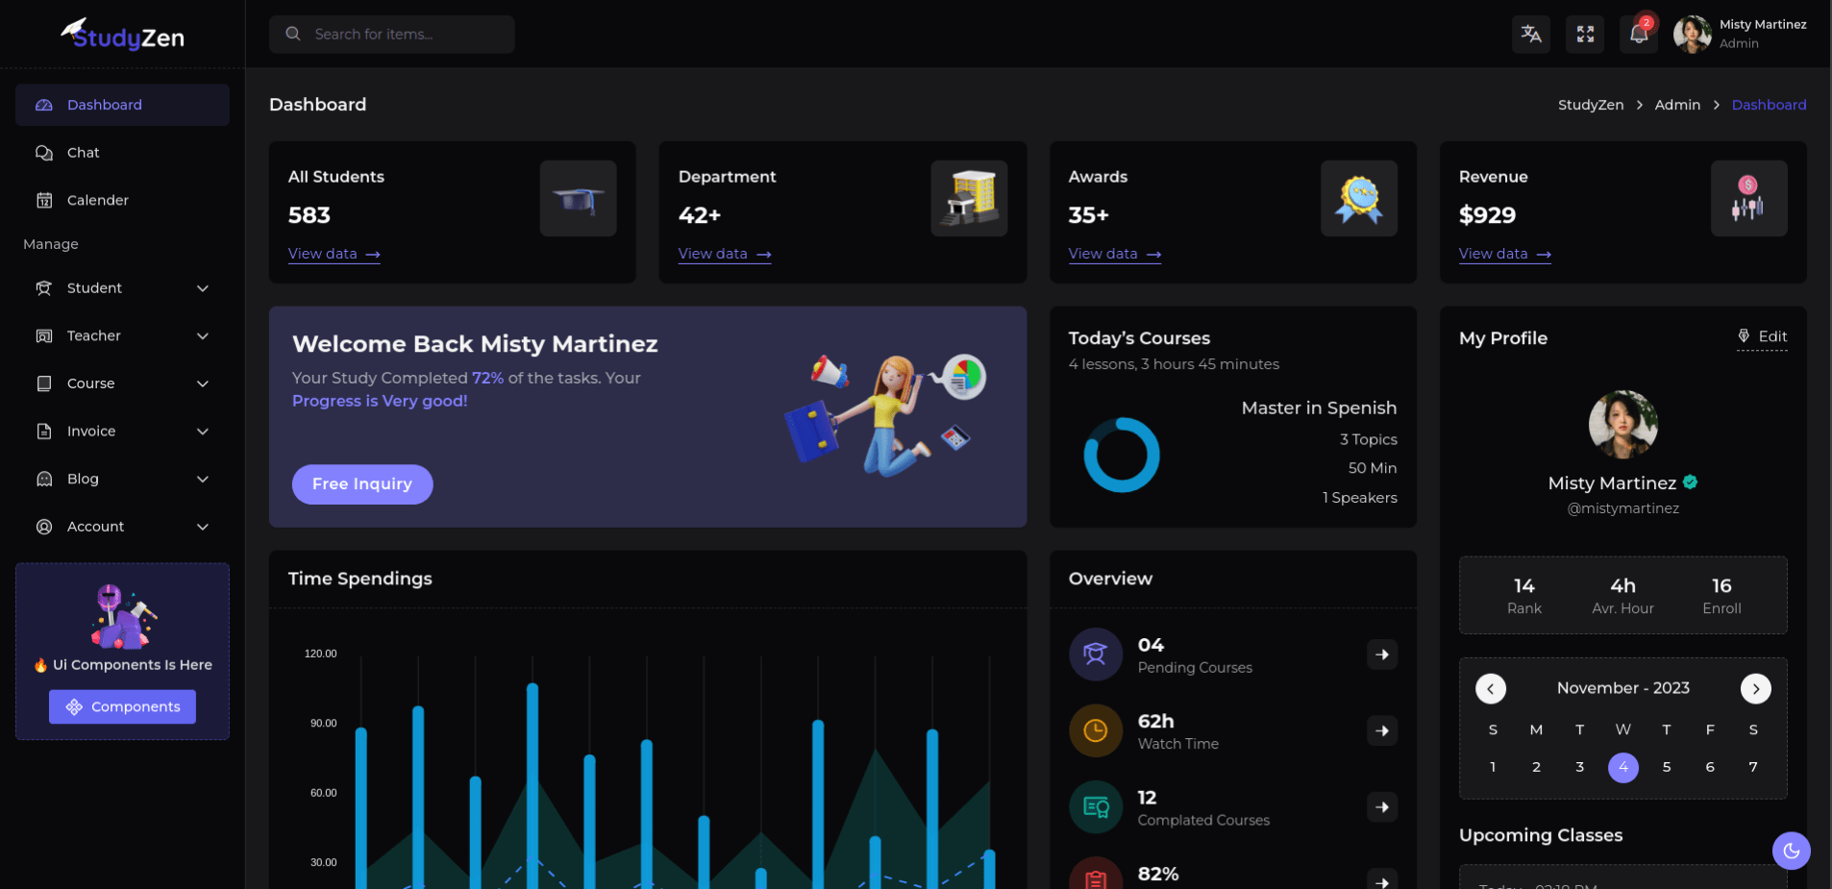Click the Components button
This screenshot has width=1832, height=889.
[122, 706]
